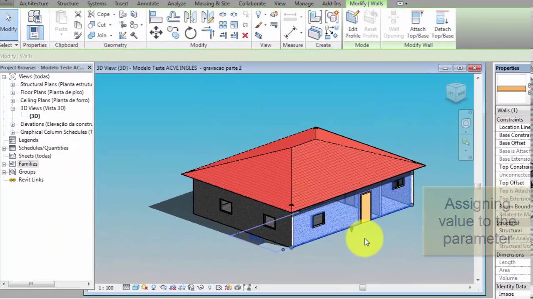Click the Walls (1) type selector
Screen dimensions: 533x299
tap(513, 110)
